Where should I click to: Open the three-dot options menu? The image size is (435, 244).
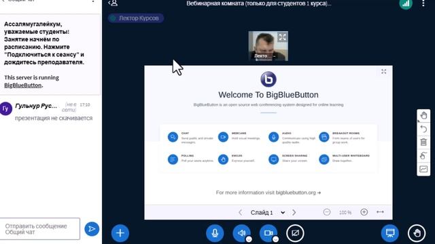coord(423,3)
